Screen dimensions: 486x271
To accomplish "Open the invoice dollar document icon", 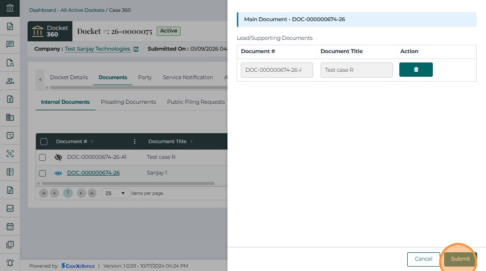I will (10, 99).
